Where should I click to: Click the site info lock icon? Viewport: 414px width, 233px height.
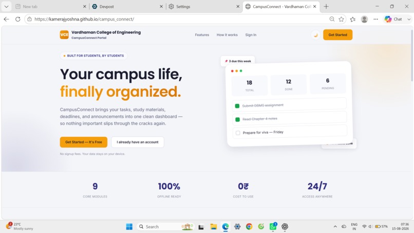(30, 19)
